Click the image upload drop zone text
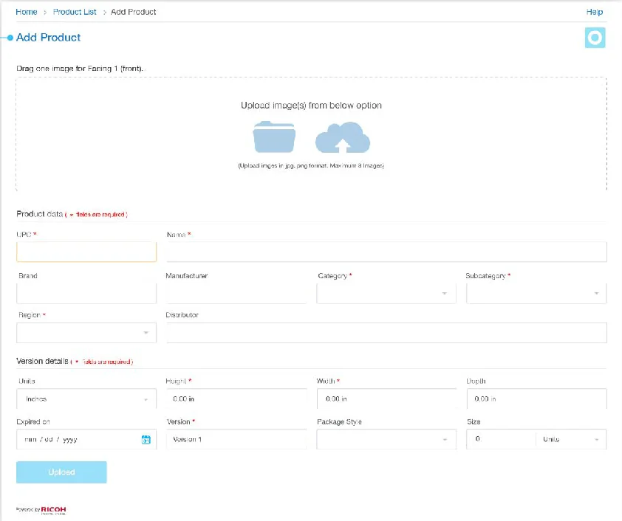Screen dimensions: 622x521 311,106
